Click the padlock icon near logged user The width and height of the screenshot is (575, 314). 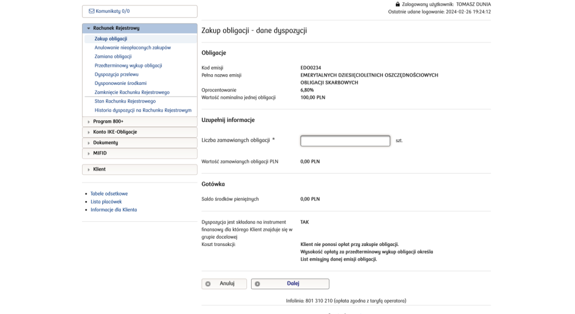[x=398, y=4]
